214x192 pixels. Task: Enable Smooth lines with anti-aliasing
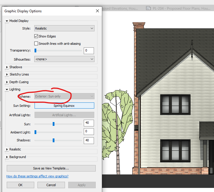click(36, 44)
